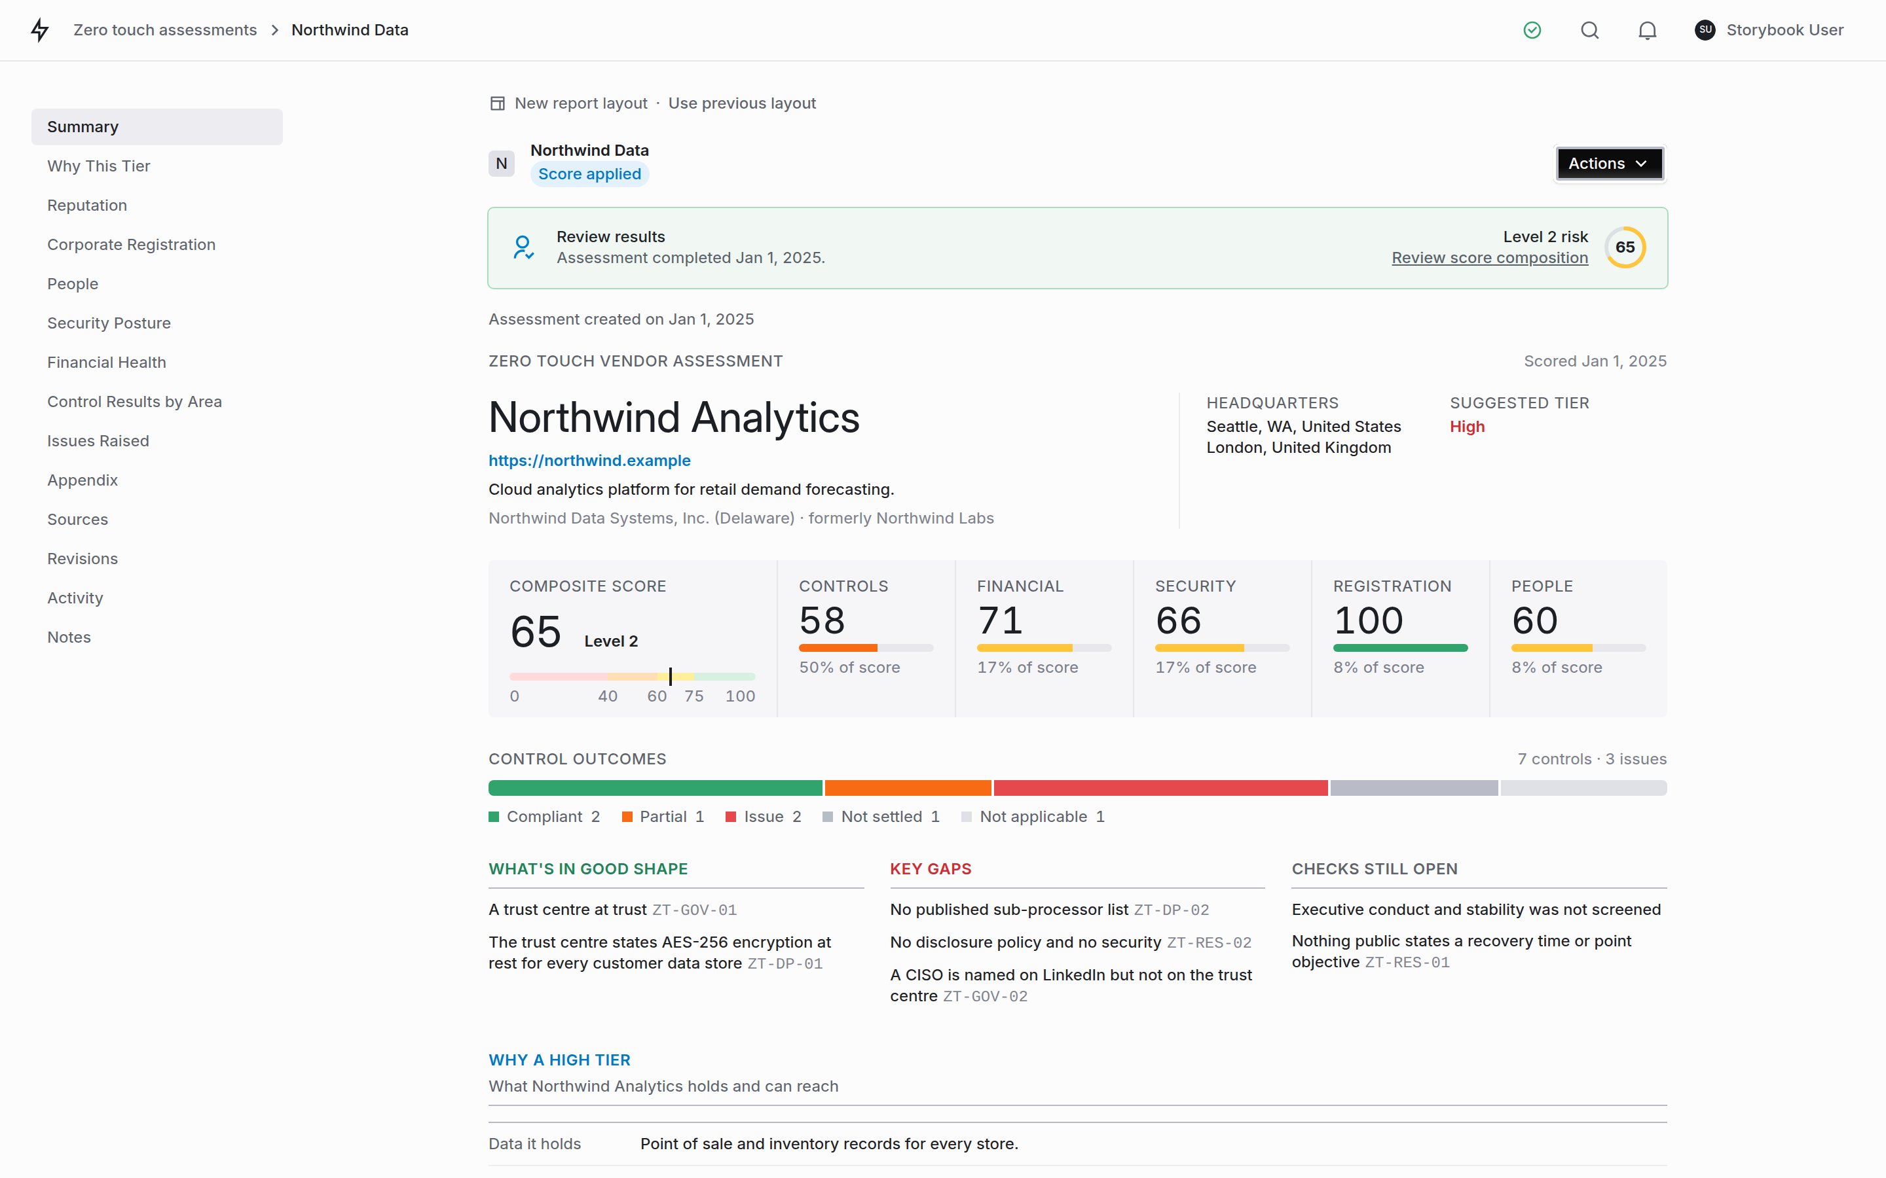
Task: Click the ZT-DP-02 control code
Action: pyautogui.click(x=1172, y=910)
